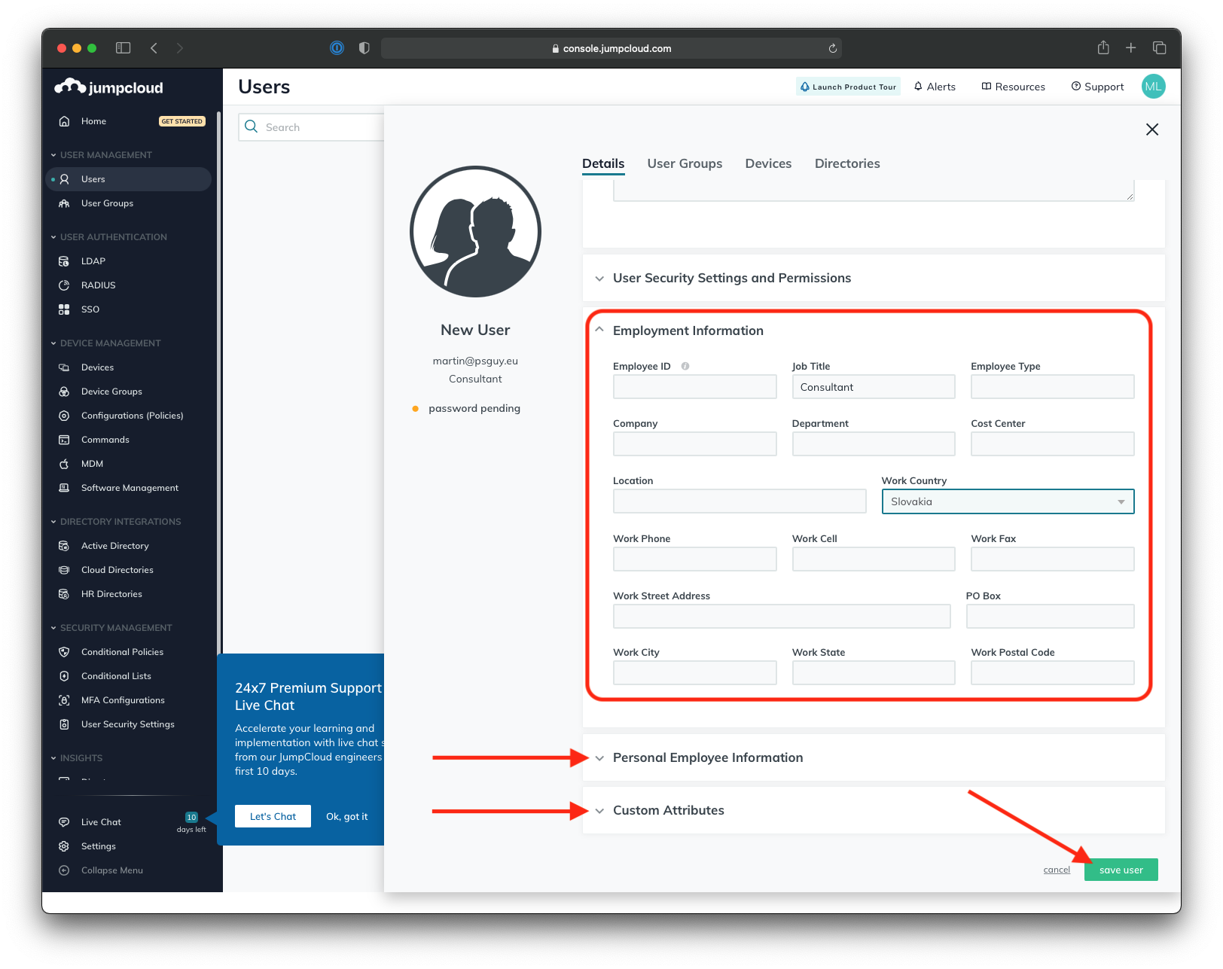The image size is (1223, 969).
Task: Click the Safari address bar
Action: [611, 48]
